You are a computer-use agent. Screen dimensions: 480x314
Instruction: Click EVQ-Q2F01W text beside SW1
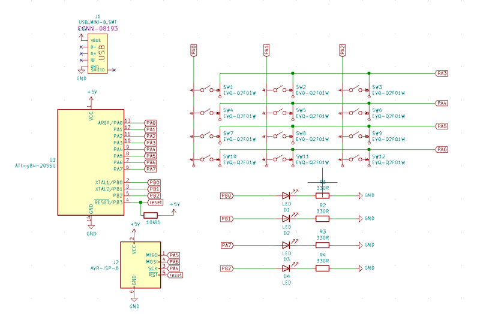tap(239, 93)
